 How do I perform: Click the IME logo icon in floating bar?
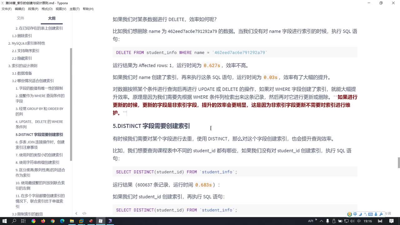[x=350, y=214]
